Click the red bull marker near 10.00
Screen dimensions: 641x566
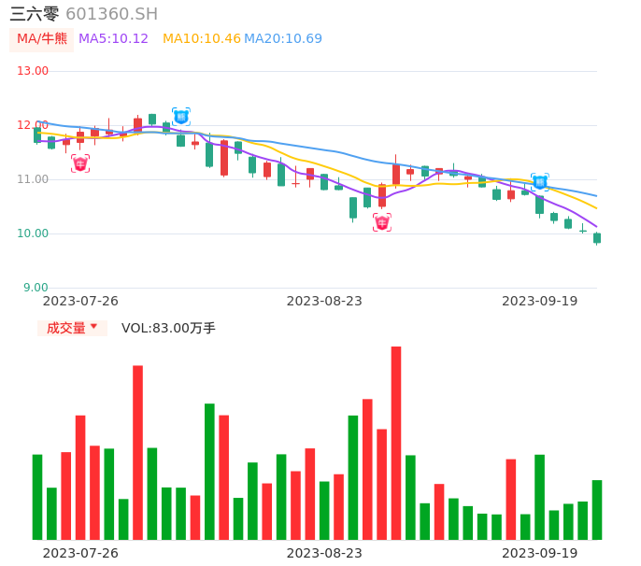point(382,222)
